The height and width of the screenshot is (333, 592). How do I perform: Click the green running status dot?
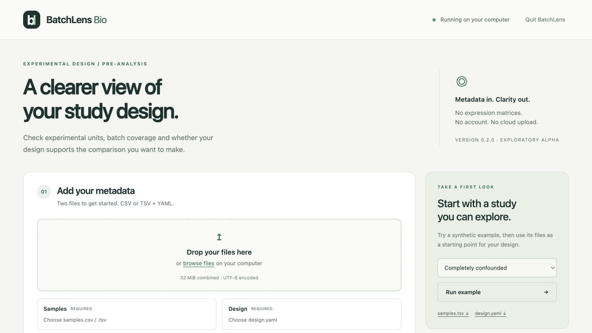(434, 20)
